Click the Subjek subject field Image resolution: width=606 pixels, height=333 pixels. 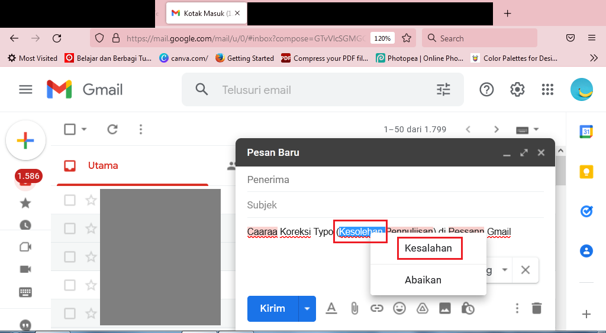(x=395, y=205)
